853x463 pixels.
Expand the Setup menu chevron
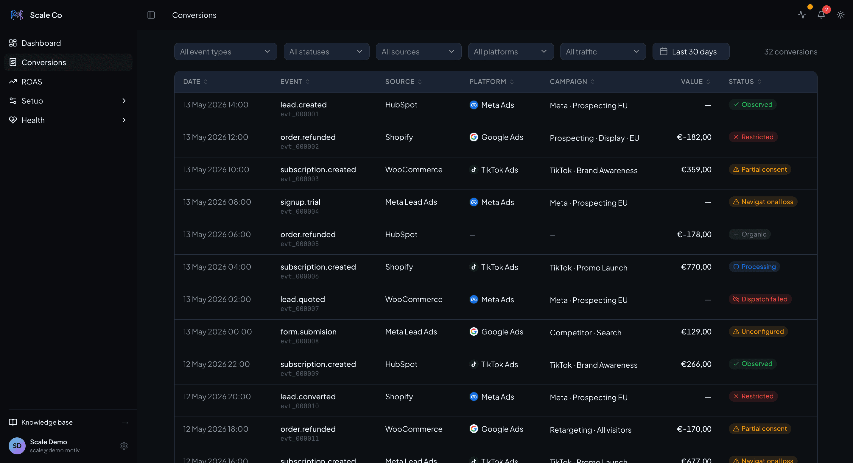point(124,101)
